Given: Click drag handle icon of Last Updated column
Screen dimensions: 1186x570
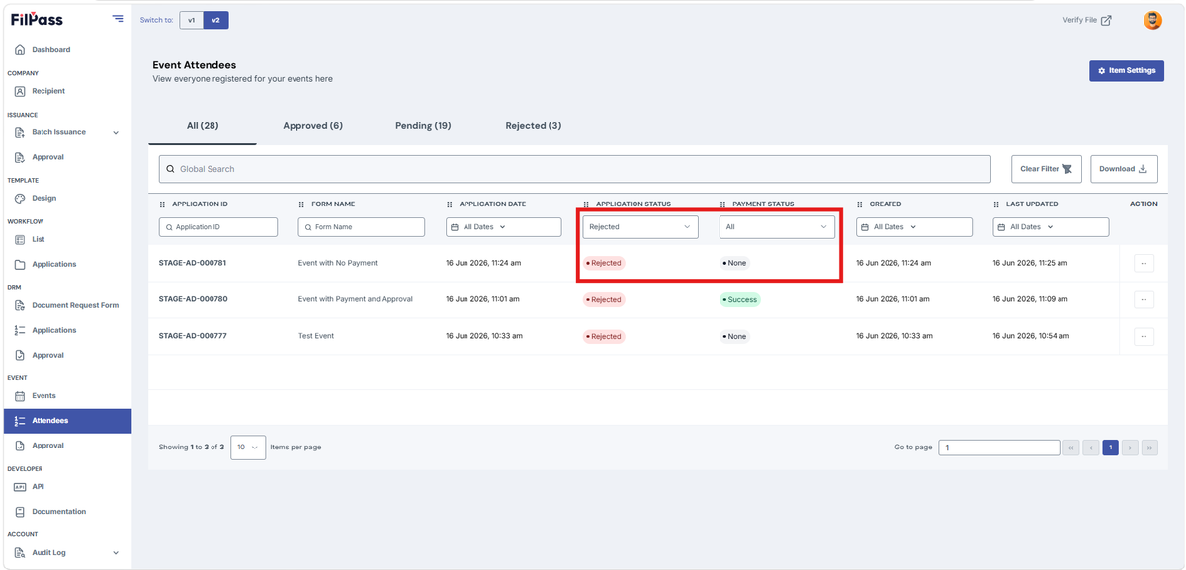Looking at the screenshot, I should click(997, 204).
